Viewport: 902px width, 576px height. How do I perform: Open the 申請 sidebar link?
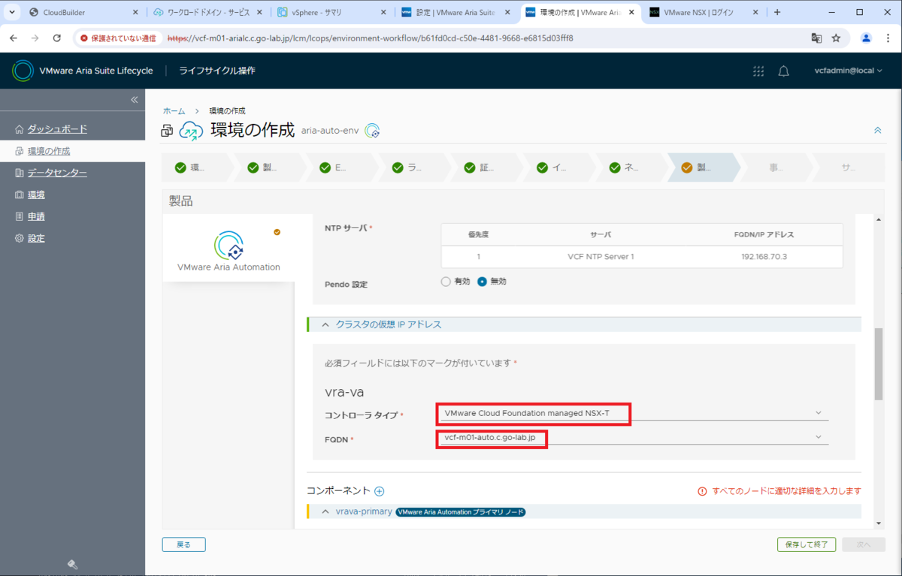coord(36,216)
